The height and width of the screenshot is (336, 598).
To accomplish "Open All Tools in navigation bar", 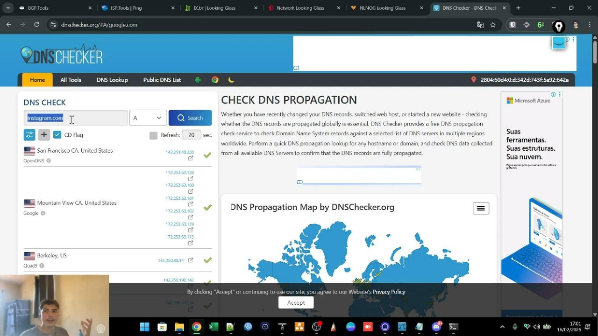I will [71, 80].
